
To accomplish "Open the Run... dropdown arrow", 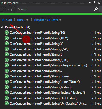I will [x=27, y=20].
